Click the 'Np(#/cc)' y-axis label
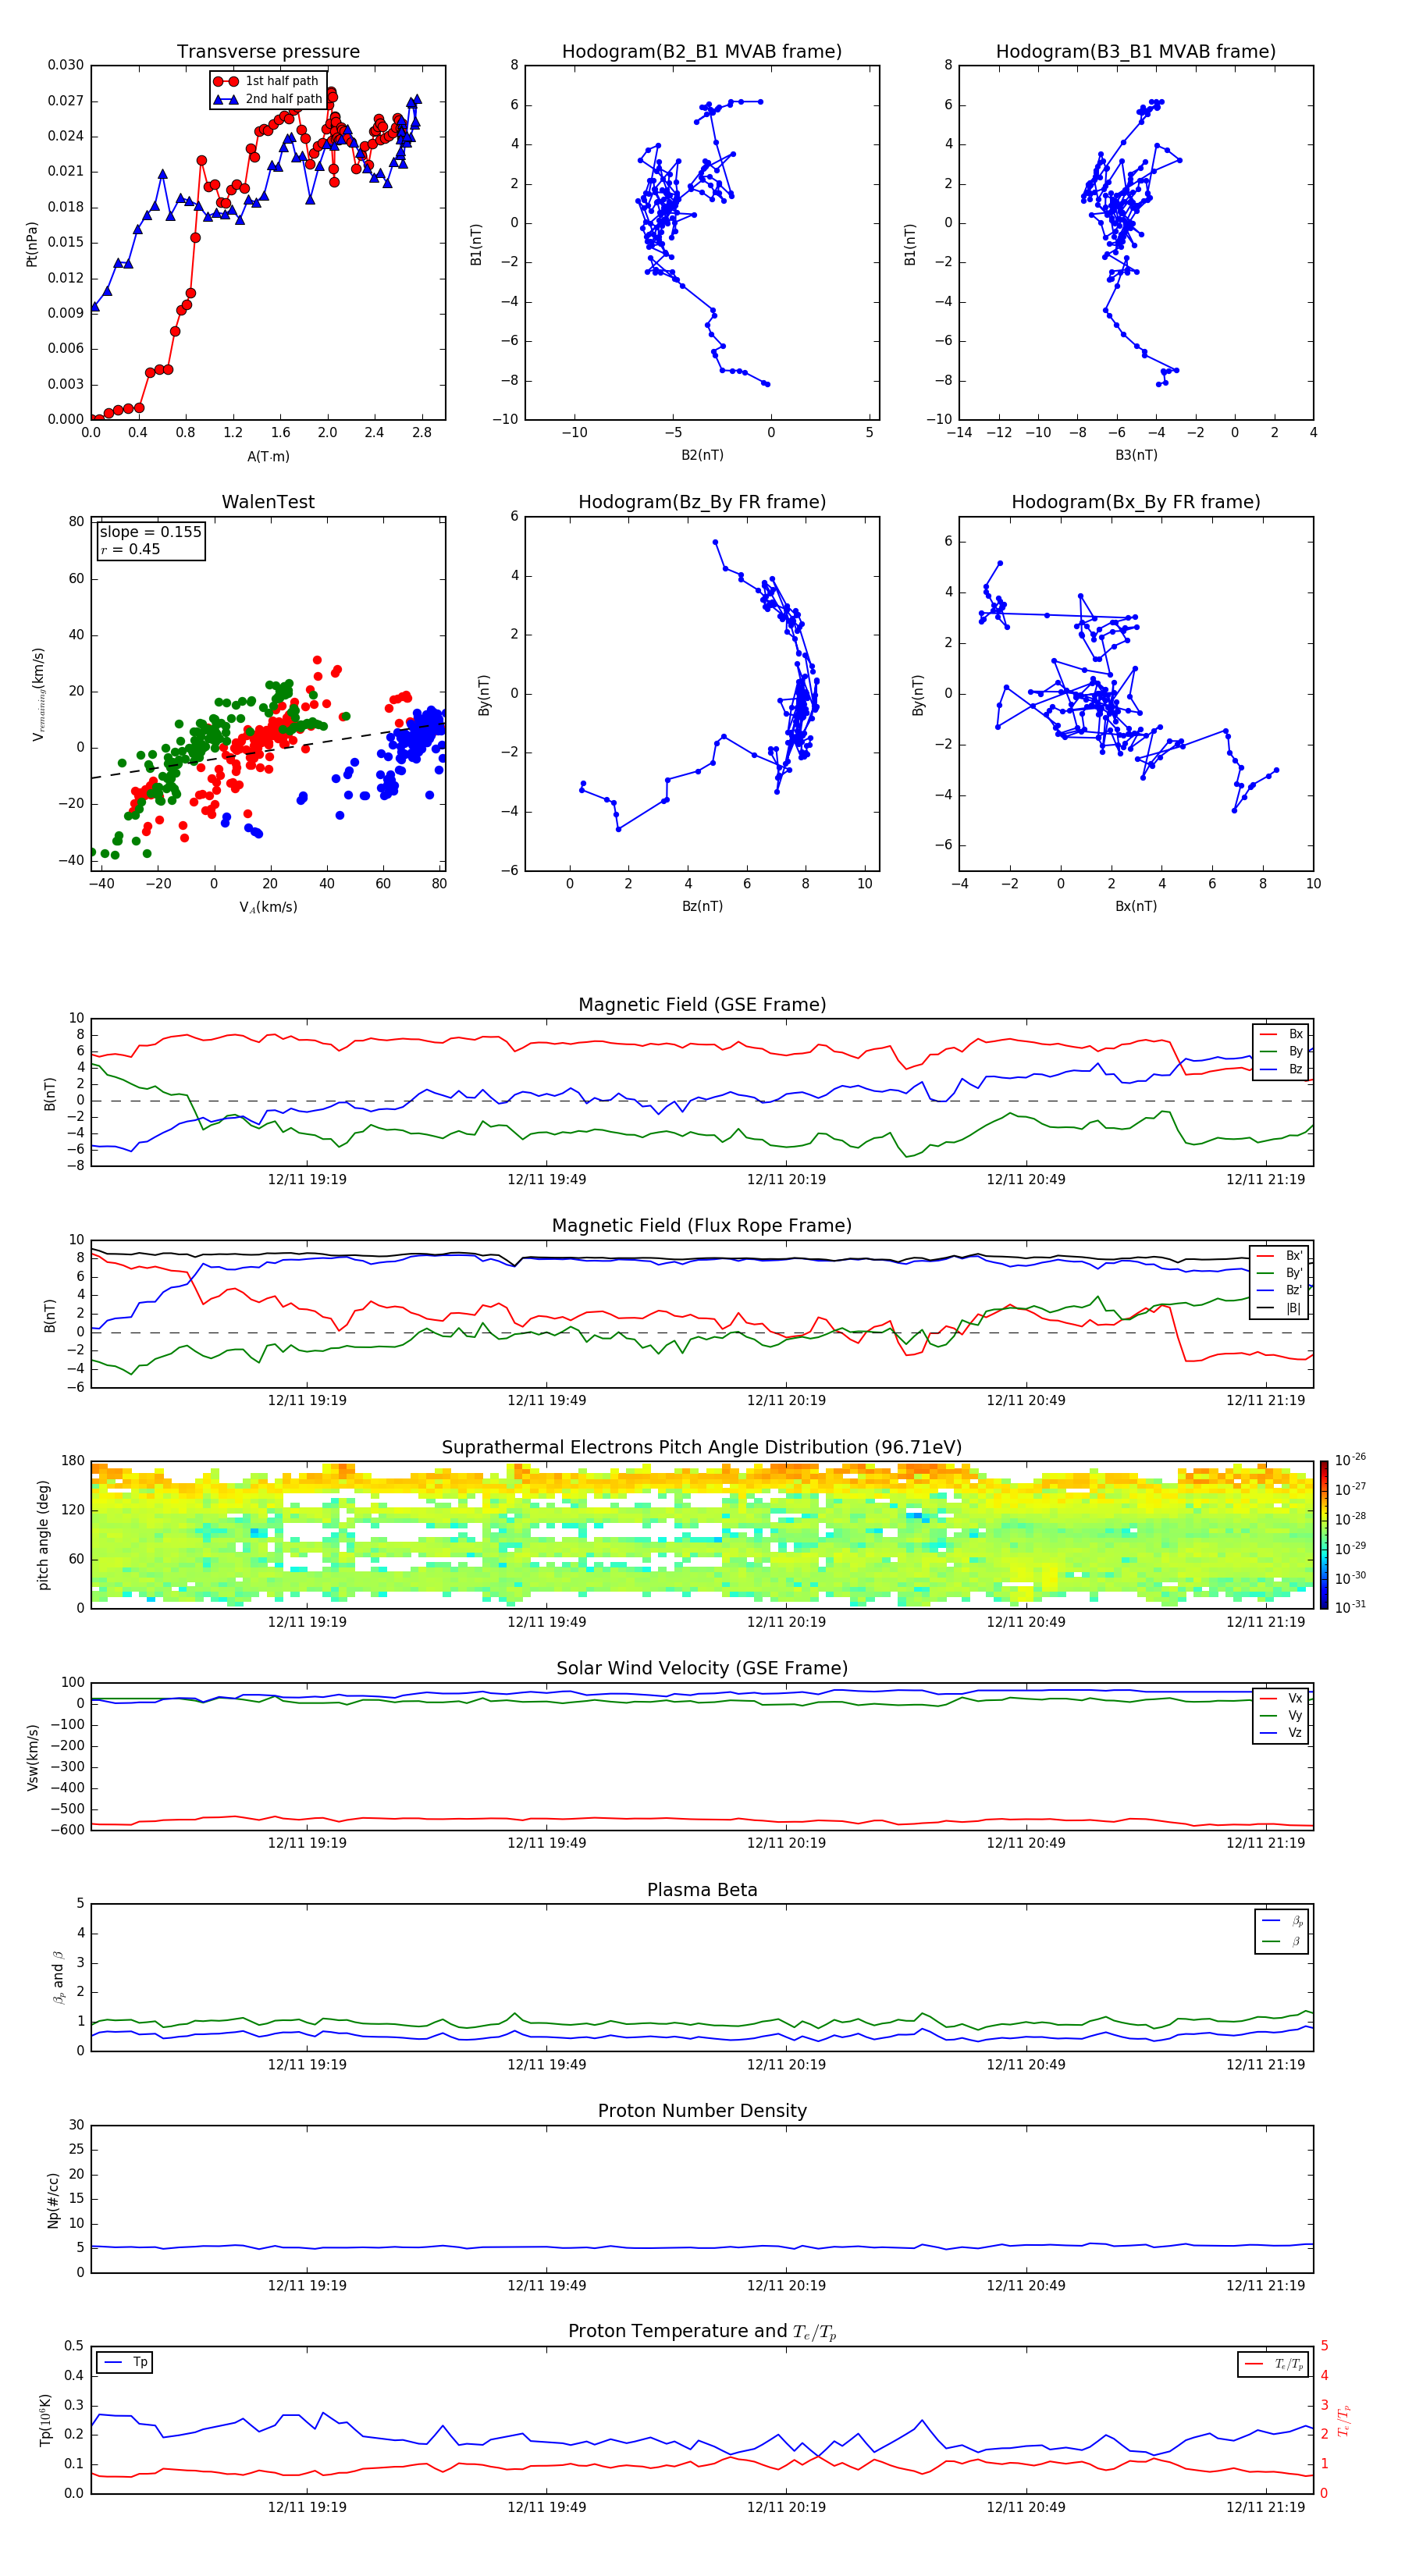The width and height of the screenshot is (1405, 2576). [54, 2200]
